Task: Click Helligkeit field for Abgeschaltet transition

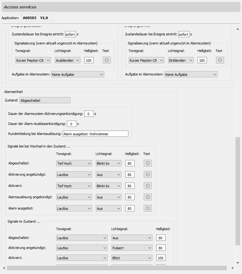Action: click(x=130, y=163)
